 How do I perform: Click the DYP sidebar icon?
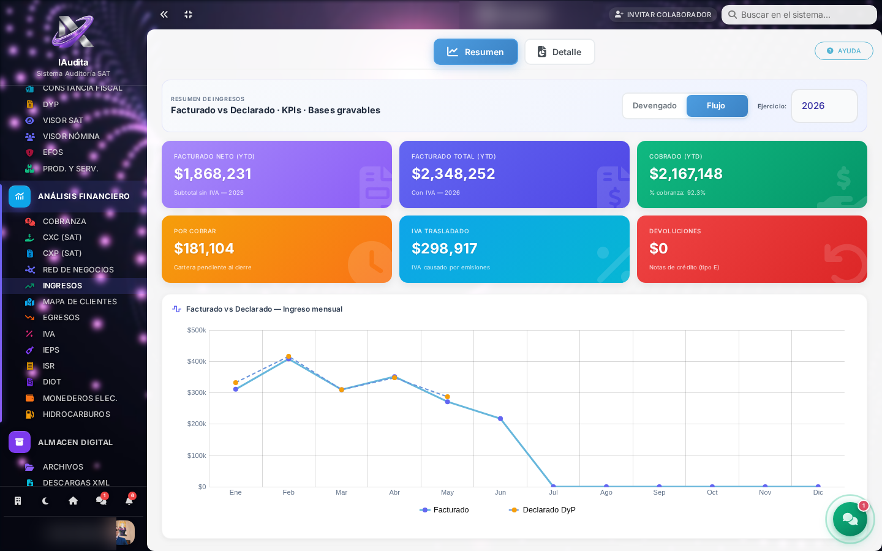tap(29, 104)
